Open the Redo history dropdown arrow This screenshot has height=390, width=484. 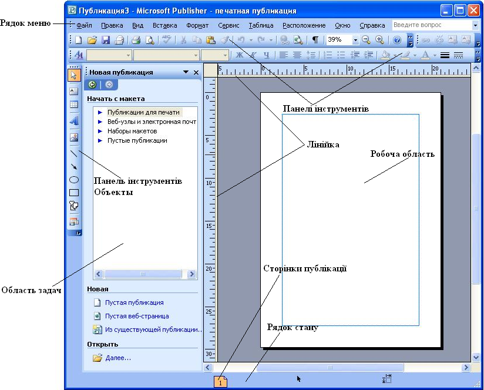271,40
